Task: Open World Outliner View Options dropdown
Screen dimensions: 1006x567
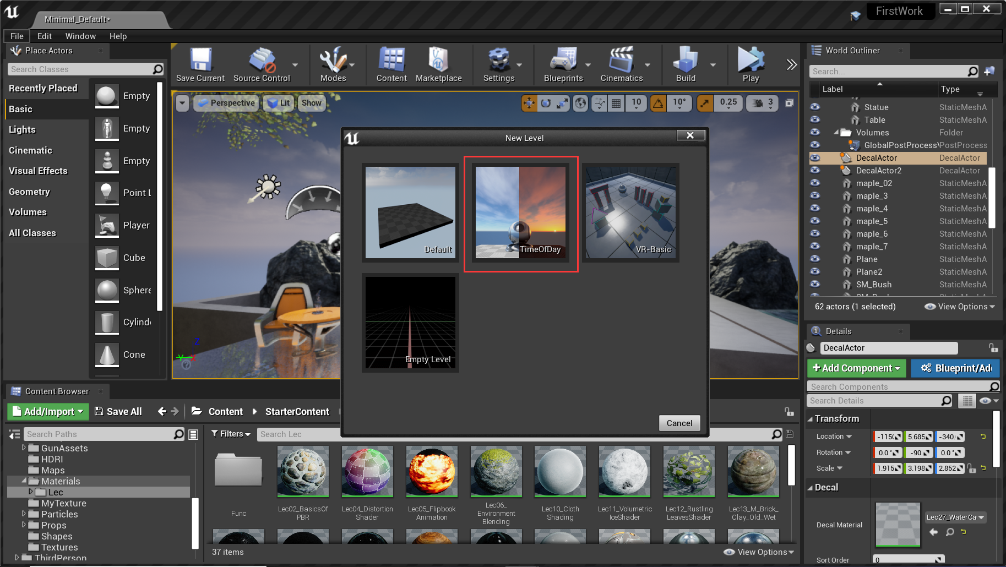Action: pyautogui.click(x=960, y=307)
